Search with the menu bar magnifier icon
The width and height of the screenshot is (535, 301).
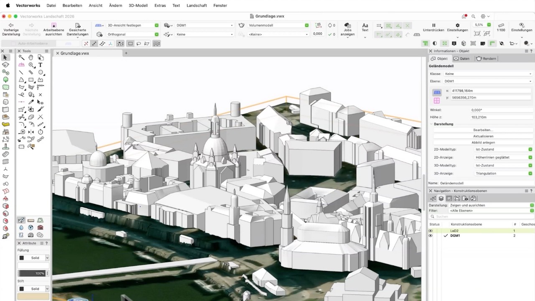tap(473, 16)
